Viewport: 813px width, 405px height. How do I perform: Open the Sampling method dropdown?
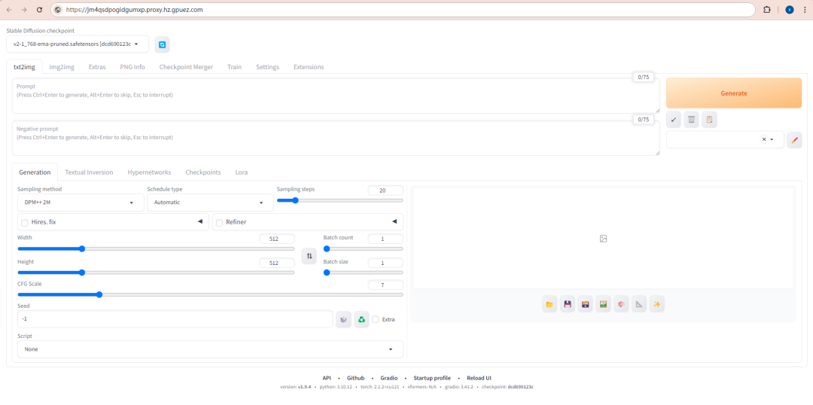(x=81, y=202)
